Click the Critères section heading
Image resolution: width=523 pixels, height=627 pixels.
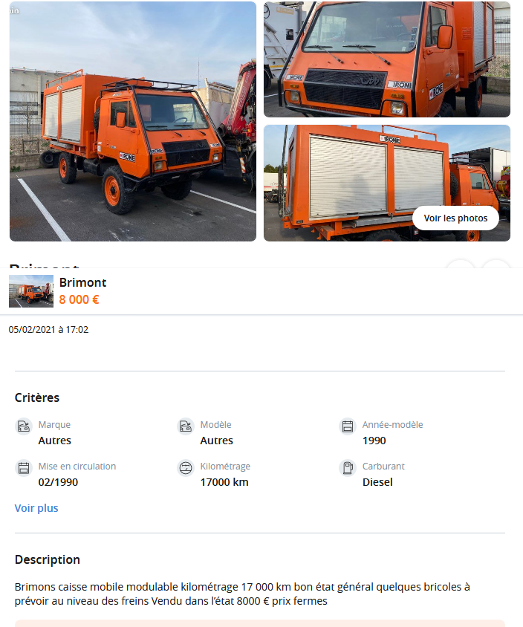(37, 398)
